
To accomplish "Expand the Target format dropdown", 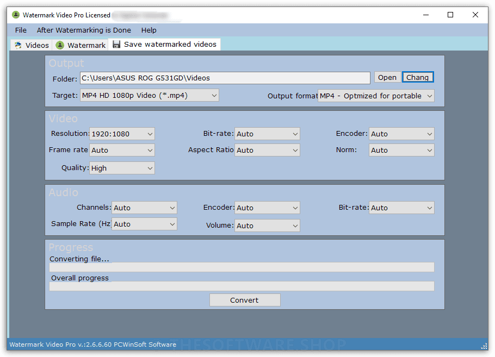I will point(150,95).
